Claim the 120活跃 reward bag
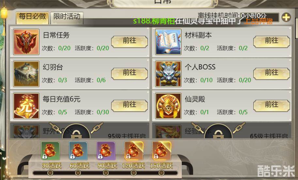Screen dimensions: 298x180 point(133,151)
